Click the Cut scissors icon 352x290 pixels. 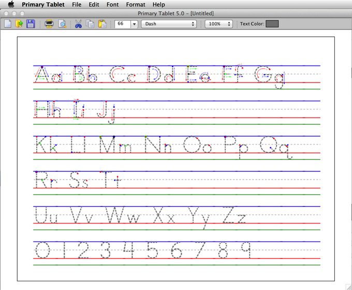[78, 24]
